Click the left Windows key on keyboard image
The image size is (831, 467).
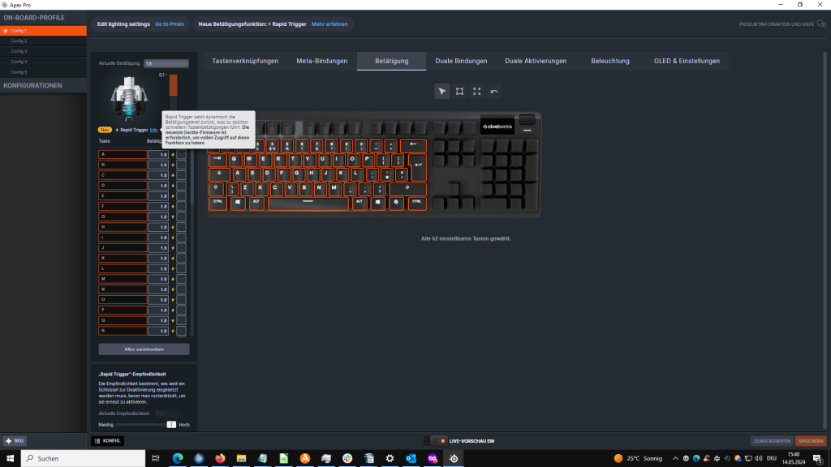(x=238, y=202)
